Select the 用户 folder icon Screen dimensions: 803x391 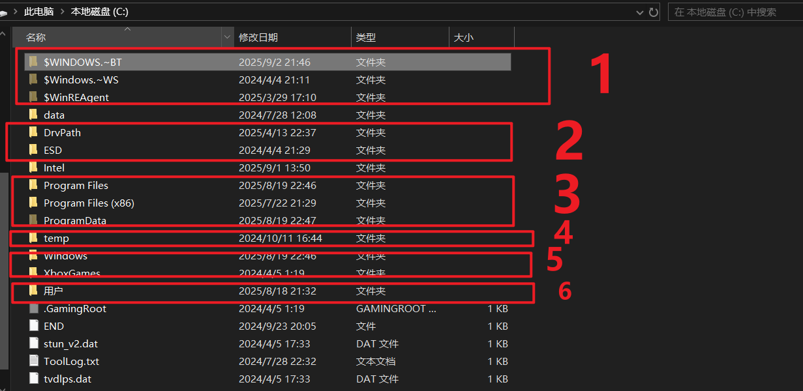(33, 291)
